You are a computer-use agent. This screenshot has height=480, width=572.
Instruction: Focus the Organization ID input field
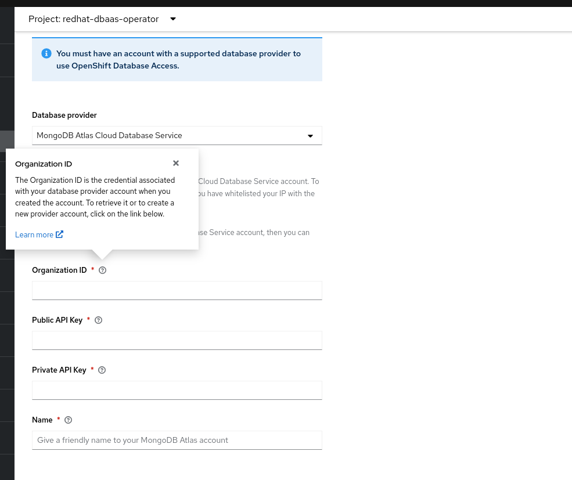[x=177, y=290]
